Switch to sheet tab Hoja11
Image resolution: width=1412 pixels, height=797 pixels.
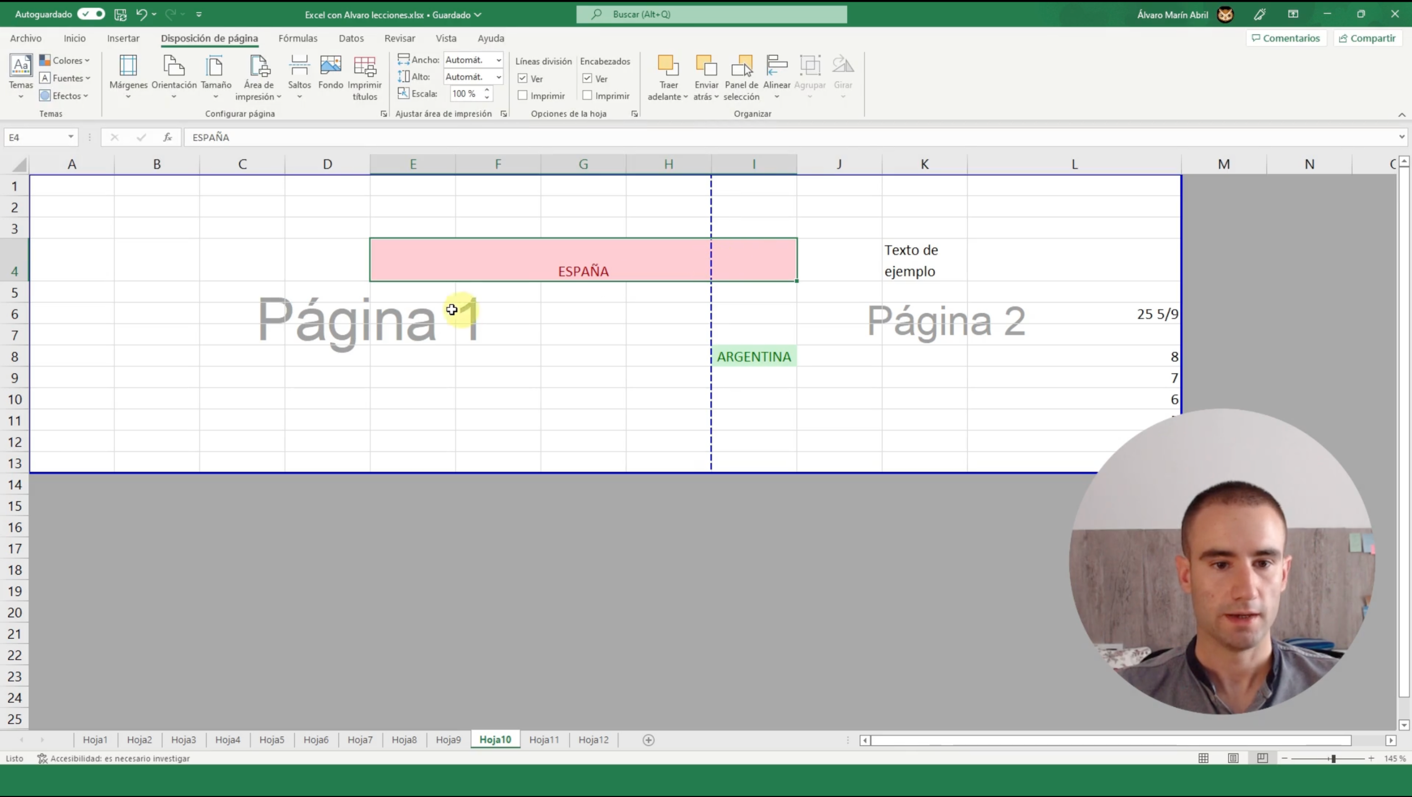pos(544,740)
